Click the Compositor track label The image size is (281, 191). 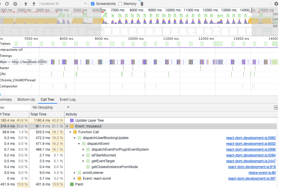9,86
